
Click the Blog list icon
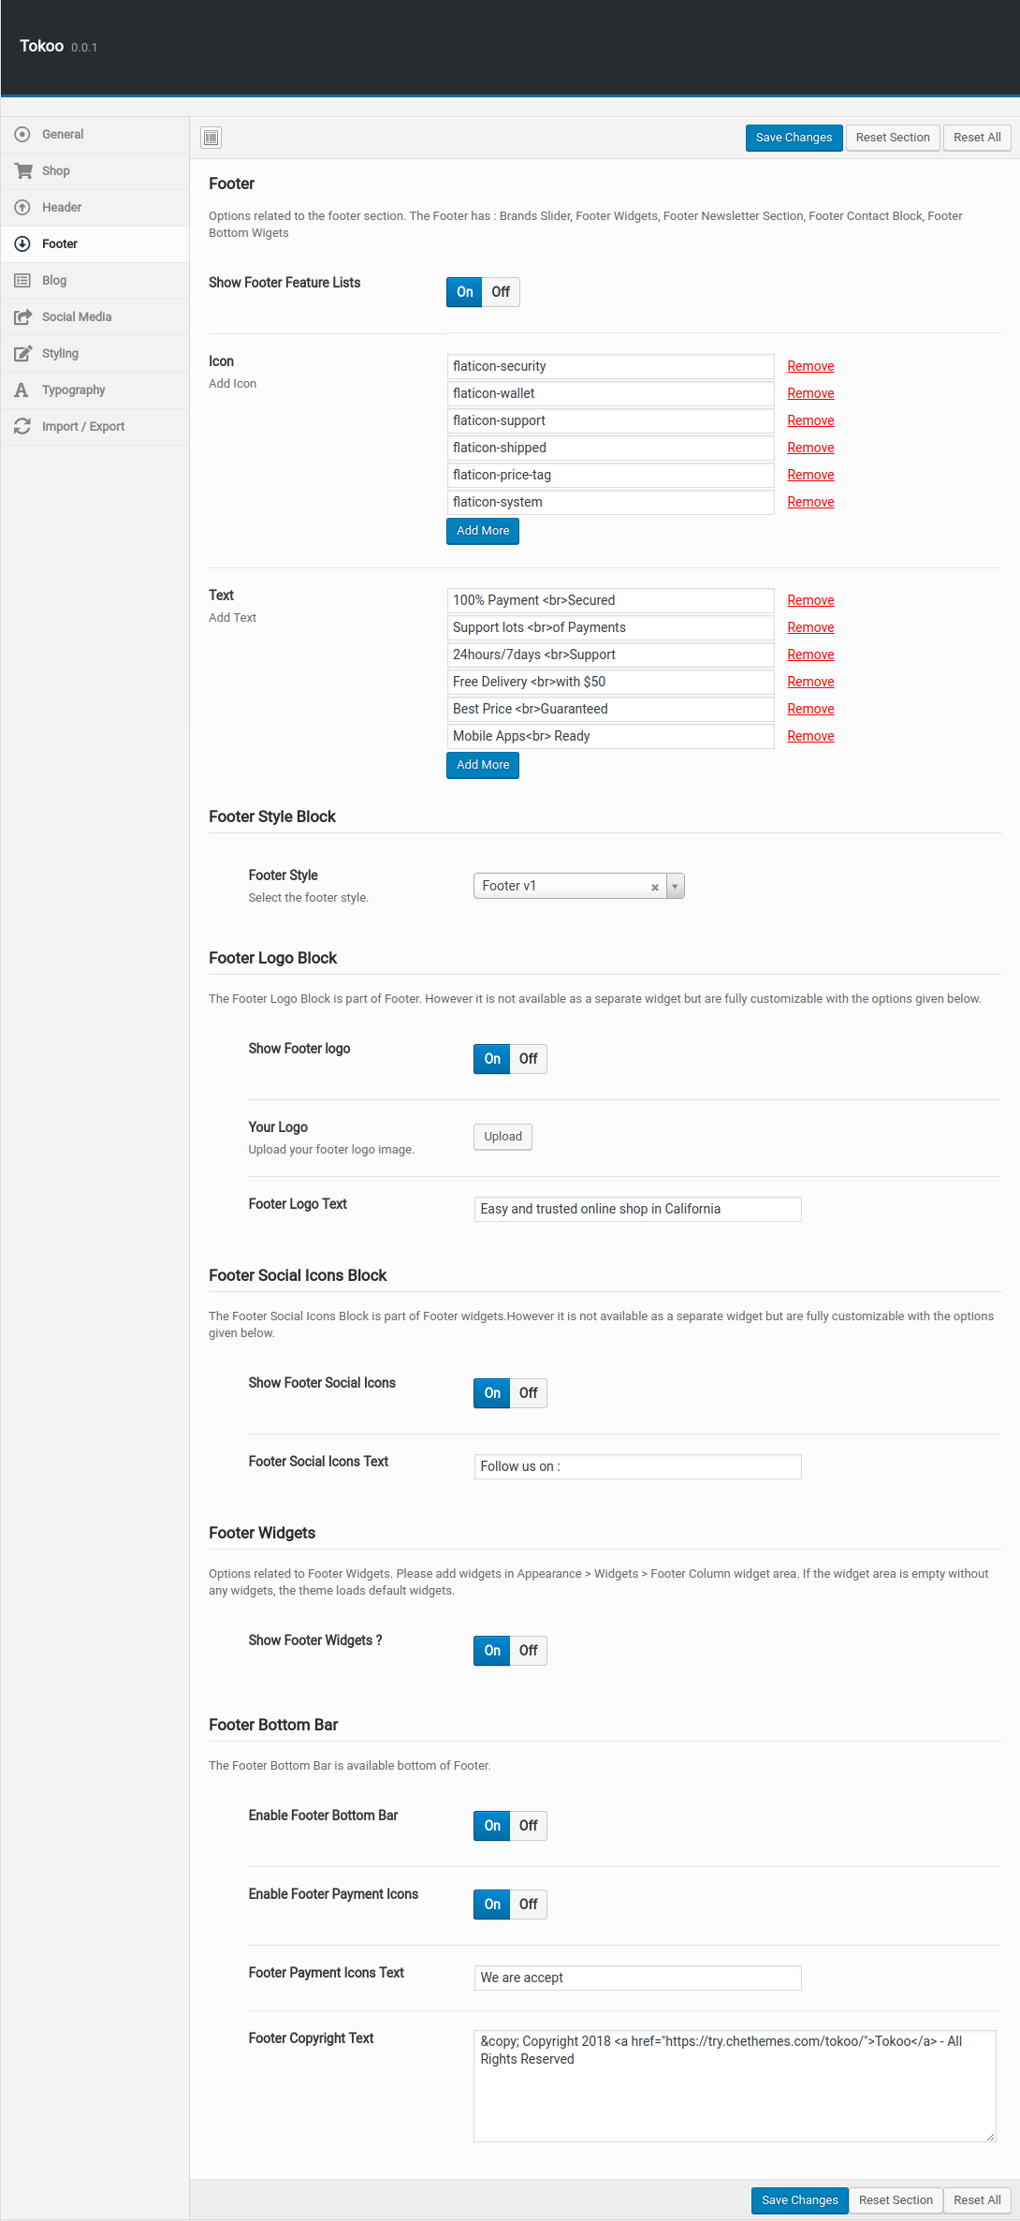pos(22,280)
